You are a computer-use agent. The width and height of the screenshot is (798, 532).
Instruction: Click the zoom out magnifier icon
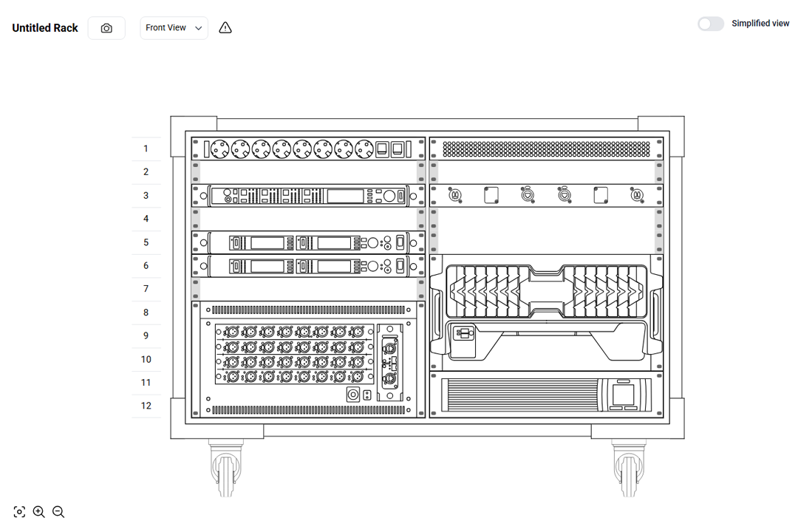(x=58, y=512)
